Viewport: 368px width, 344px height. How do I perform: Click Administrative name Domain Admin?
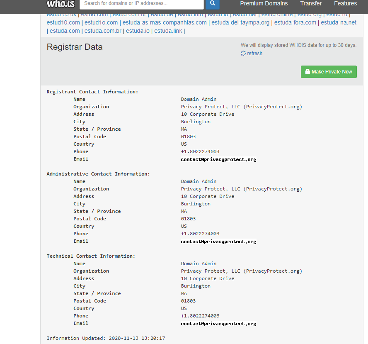pos(199,181)
